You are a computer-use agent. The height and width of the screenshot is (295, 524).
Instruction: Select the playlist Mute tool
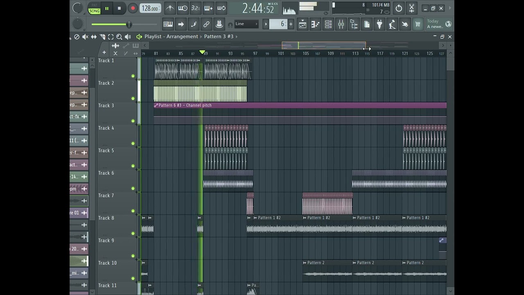coord(85,37)
